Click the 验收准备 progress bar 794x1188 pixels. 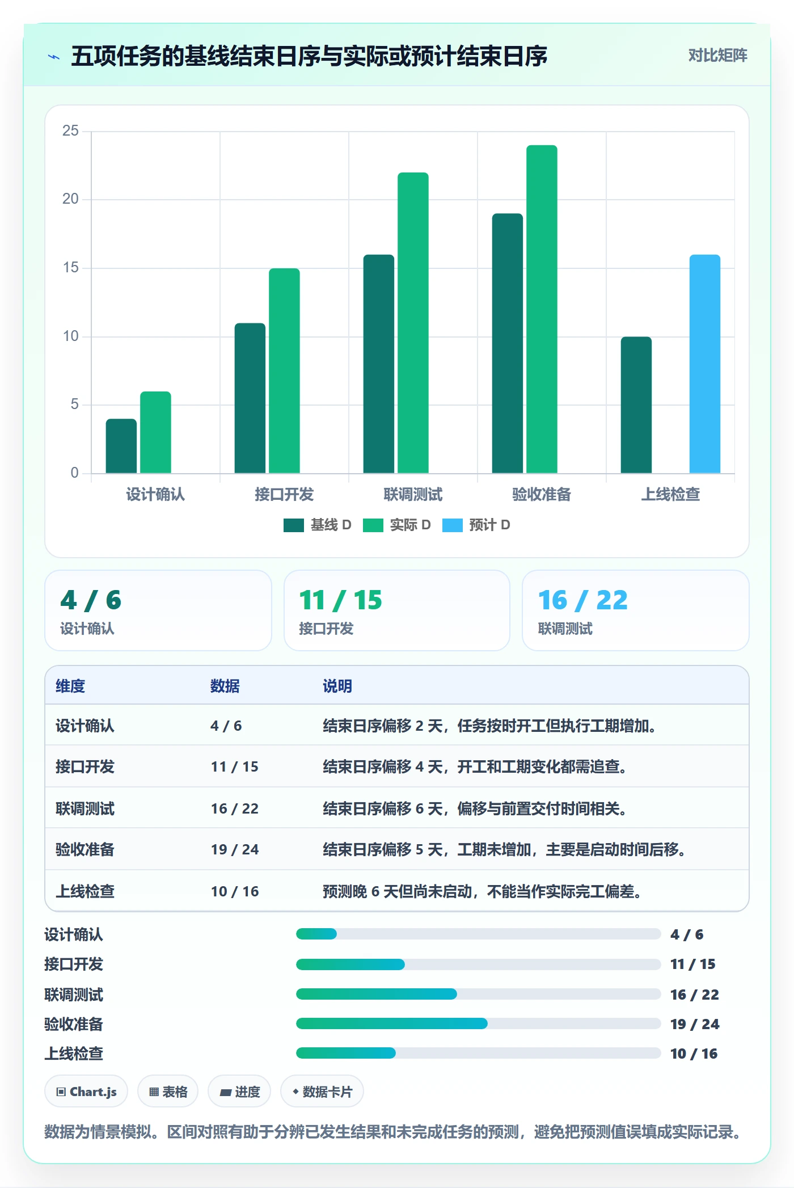pyautogui.click(x=479, y=1023)
